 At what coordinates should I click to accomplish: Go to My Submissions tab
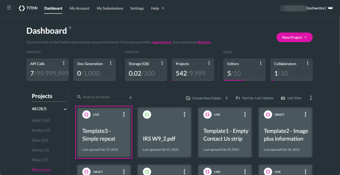110,8
